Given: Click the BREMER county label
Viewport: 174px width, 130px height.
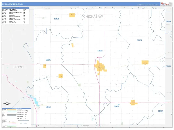Looking at the screenshot, I should click(x=85, y=126).
